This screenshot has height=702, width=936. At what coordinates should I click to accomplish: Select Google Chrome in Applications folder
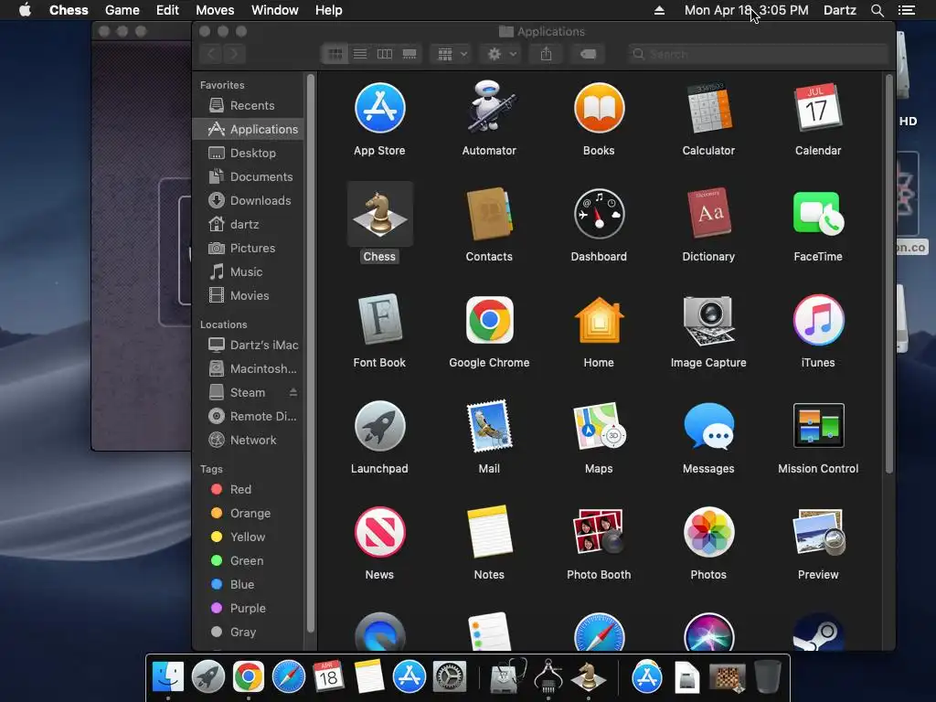pyautogui.click(x=489, y=320)
